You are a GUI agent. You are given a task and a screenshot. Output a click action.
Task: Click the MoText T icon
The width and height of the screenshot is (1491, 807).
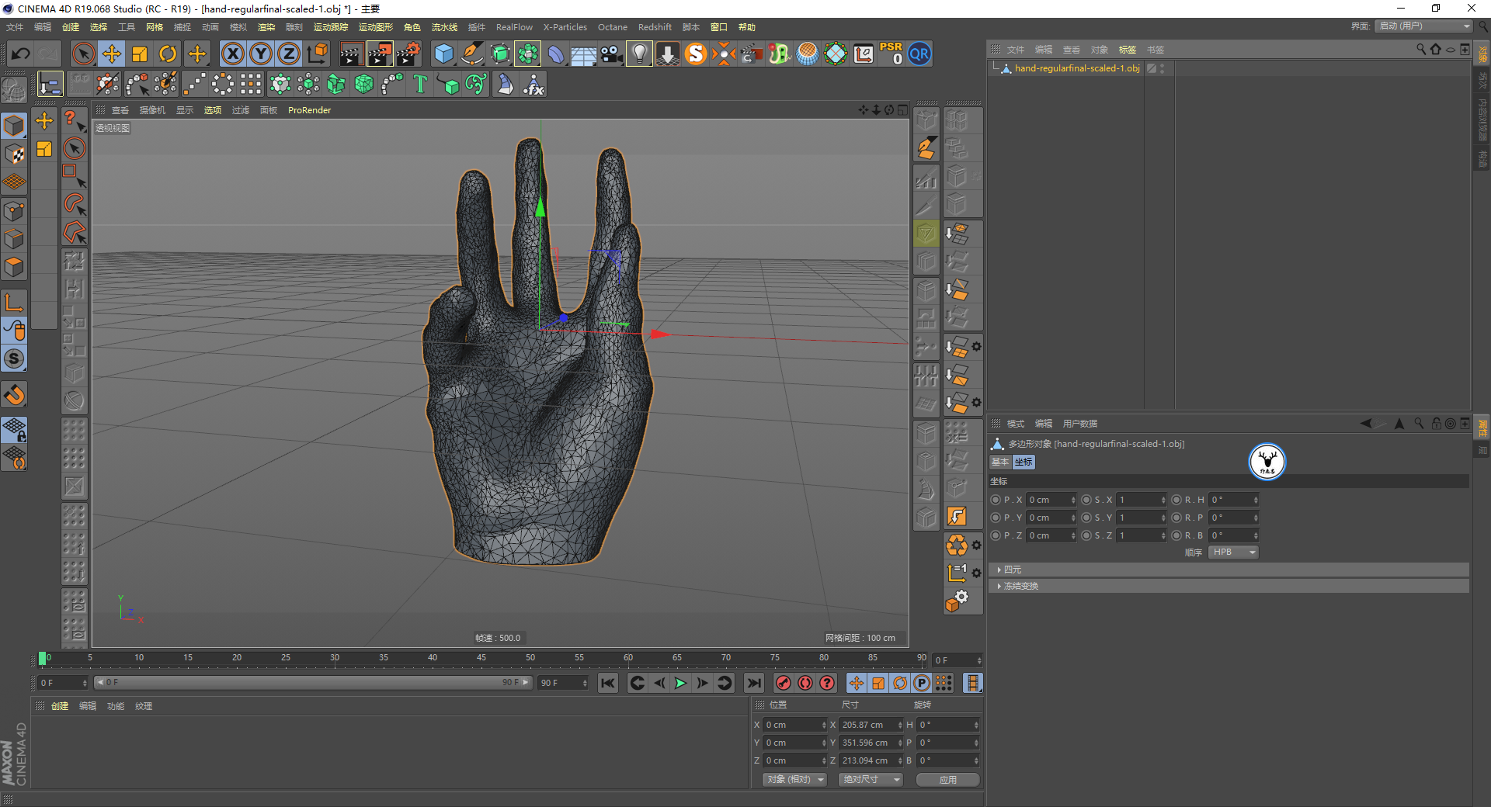[x=420, y=84]
